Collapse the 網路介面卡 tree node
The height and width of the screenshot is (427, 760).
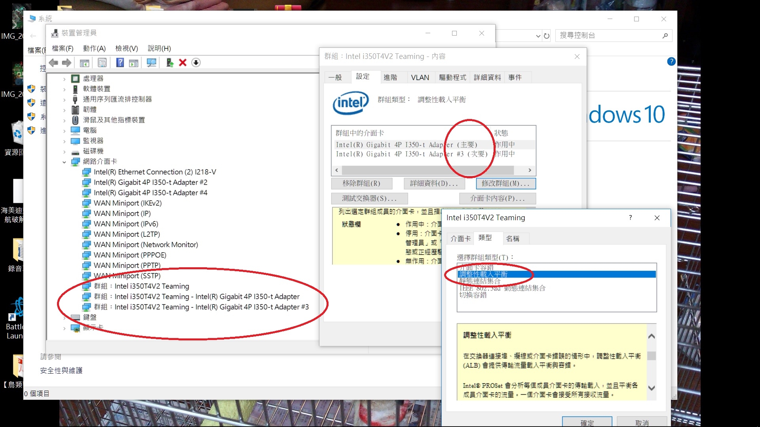coord(64,162)
